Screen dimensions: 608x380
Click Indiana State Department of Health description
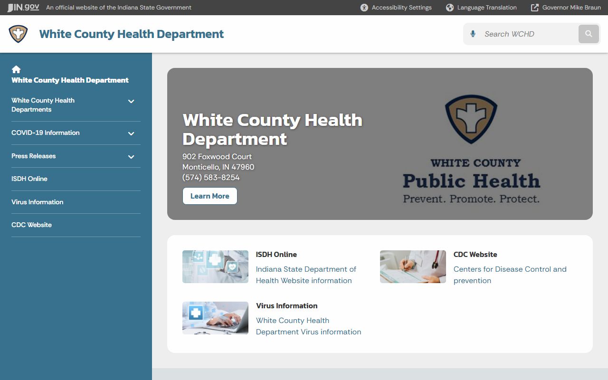(x=306, y=275)
